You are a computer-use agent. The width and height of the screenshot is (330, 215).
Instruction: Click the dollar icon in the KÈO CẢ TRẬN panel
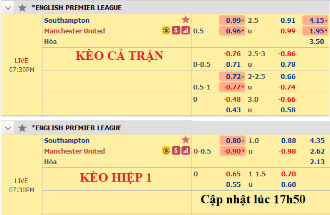176,31
